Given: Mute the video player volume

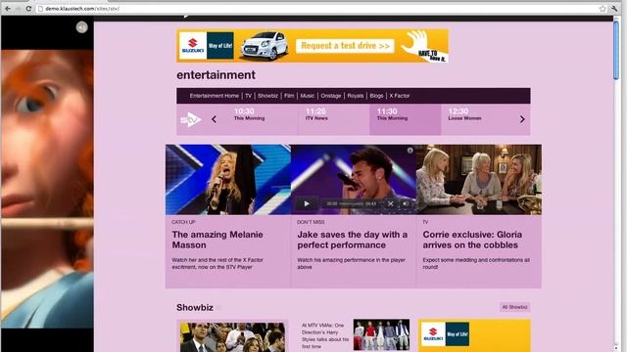Looking at the screenshot, I should click(x=405, y=204).
